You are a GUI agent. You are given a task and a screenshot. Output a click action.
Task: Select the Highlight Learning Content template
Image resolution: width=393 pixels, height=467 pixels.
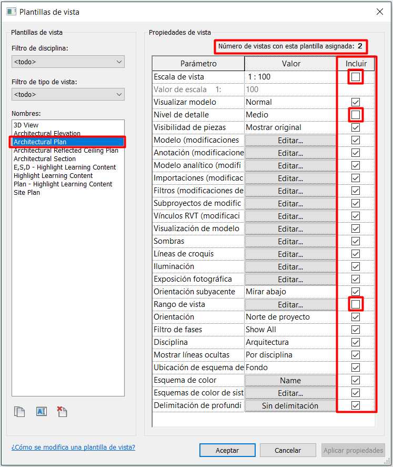[68, 176]
